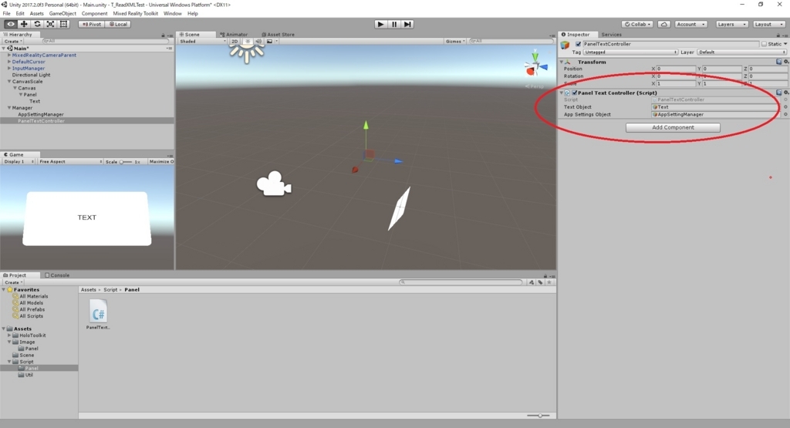Toggle Maximize On Play in Game view
The height and width of the screenshot is (428, 790).
(161, 162)
